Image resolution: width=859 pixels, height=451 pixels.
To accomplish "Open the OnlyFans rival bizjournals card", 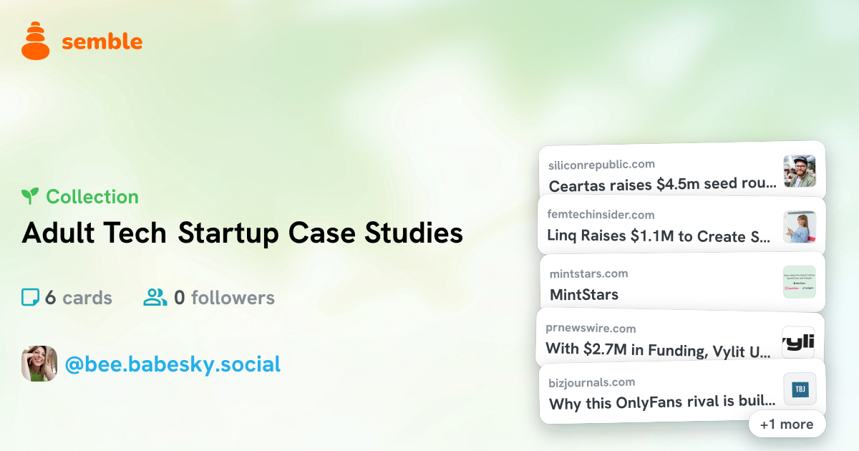I will point(681,392).
